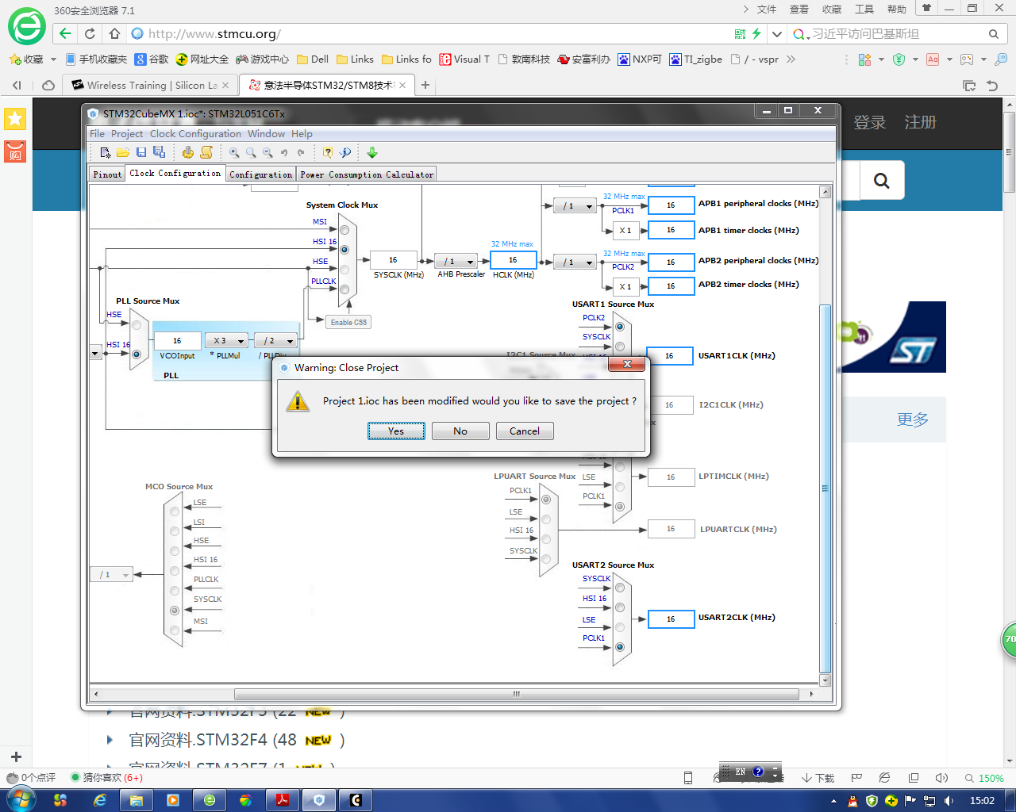The height and width of the screenshot is (812, 1016).
Task: Expand more bookmarks with the chevron
Action: [x=791, y=59]
